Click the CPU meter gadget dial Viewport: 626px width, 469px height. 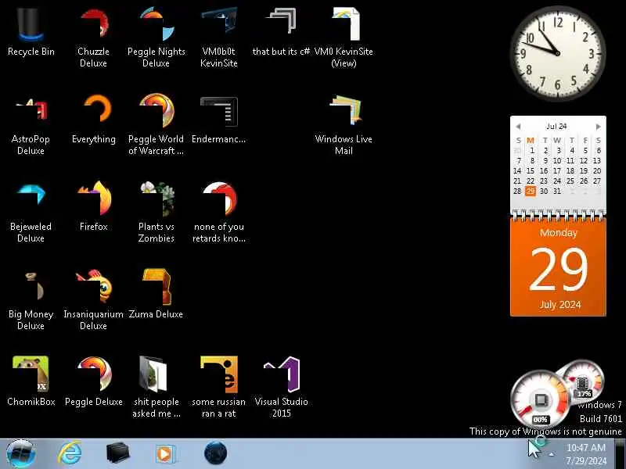pos(541,399)
